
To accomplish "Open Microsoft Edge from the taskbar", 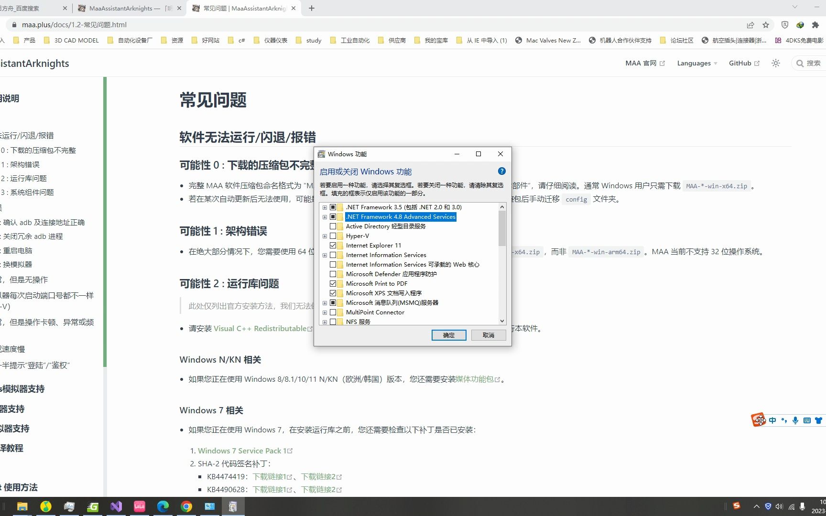I will [163, 506].
